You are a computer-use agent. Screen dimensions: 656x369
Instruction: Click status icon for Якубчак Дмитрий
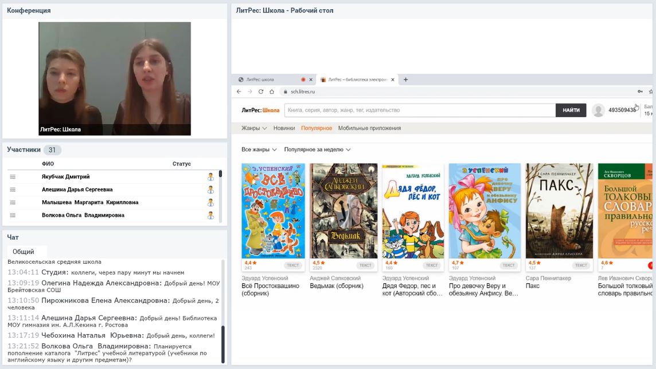(x=210, y=177)
